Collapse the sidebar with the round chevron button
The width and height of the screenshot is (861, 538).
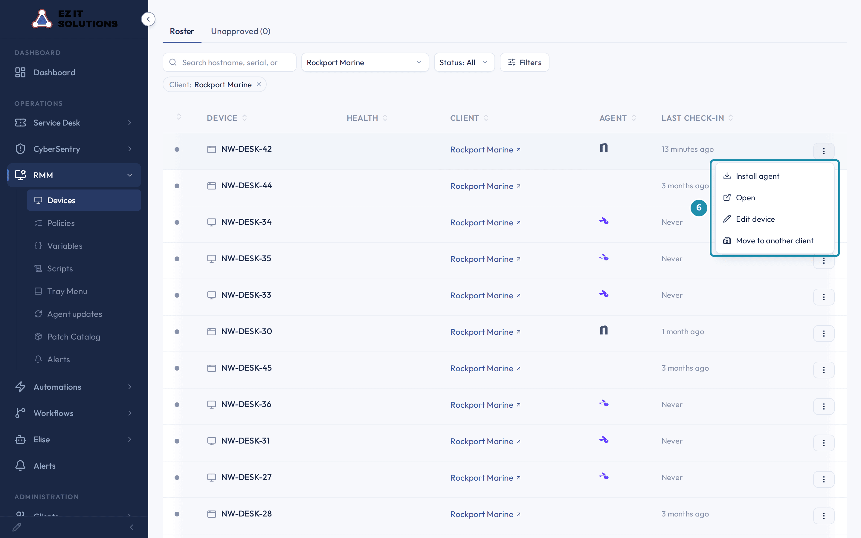click(148, 19)
